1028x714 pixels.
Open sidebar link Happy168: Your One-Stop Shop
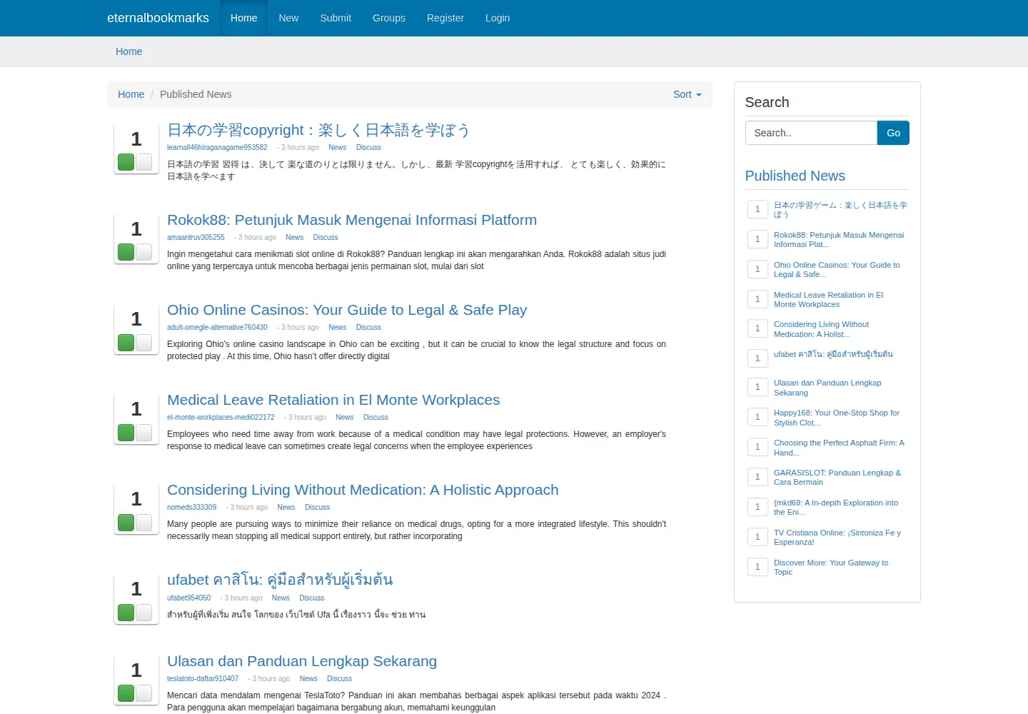coord(836,418)
